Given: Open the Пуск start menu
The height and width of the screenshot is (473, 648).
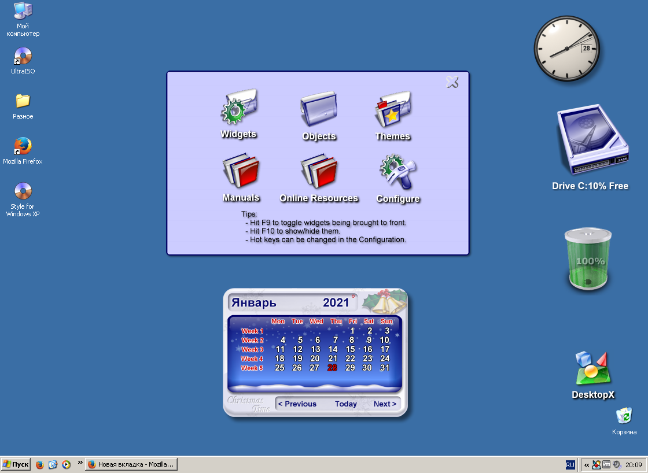Looking at the screenshot, I should click(x=16, y=464).
